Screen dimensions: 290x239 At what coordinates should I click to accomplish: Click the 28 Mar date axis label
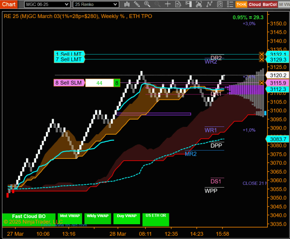(x=118, y=234)
